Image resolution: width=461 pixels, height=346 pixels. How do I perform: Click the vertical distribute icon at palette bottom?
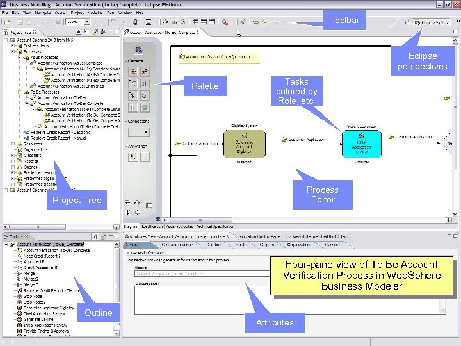coord(127,212)
